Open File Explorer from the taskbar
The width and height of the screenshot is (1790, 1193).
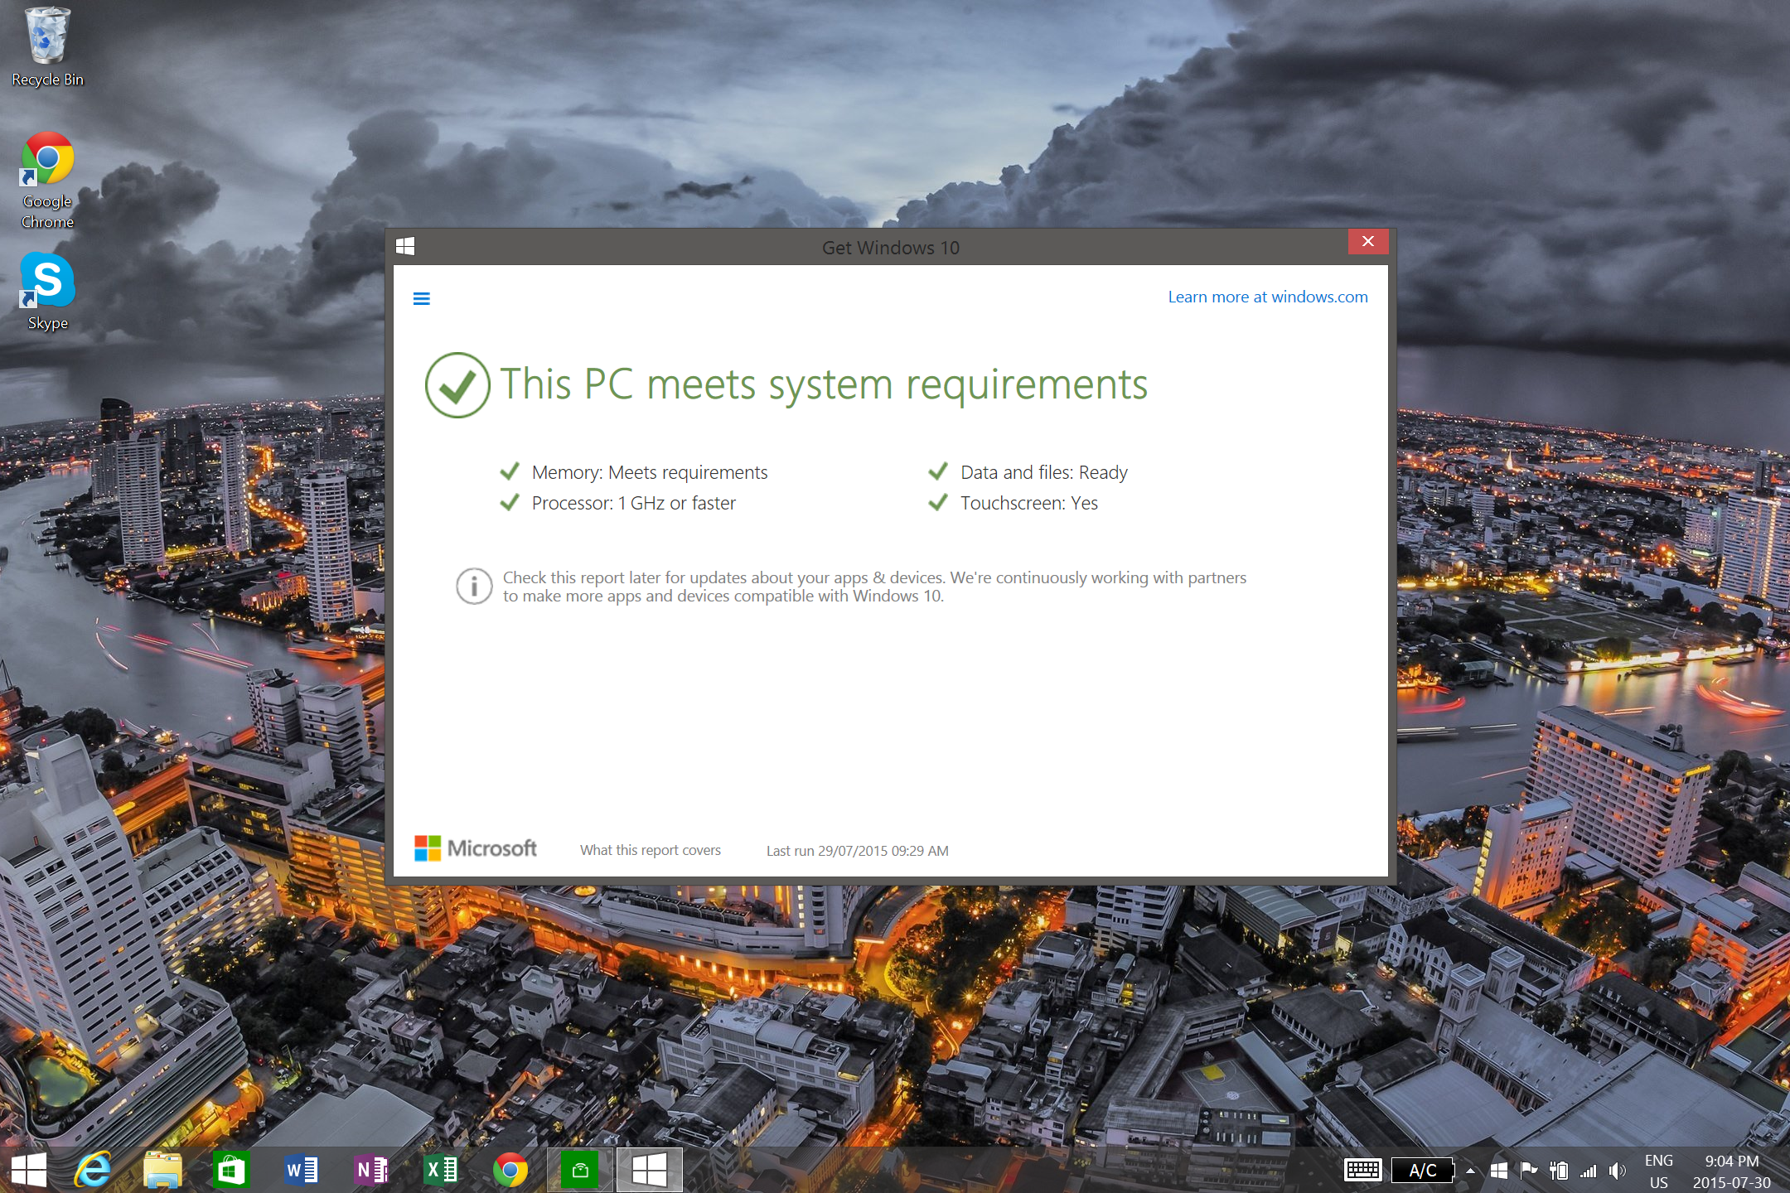click(x=162, y=1170)
